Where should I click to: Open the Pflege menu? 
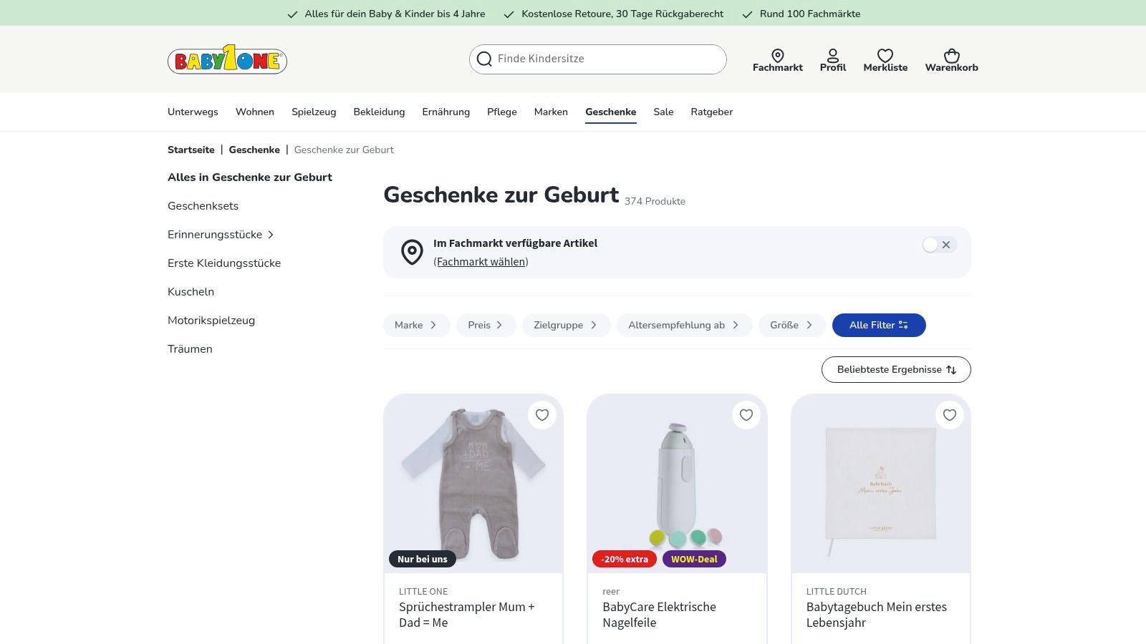coord(502,112)
